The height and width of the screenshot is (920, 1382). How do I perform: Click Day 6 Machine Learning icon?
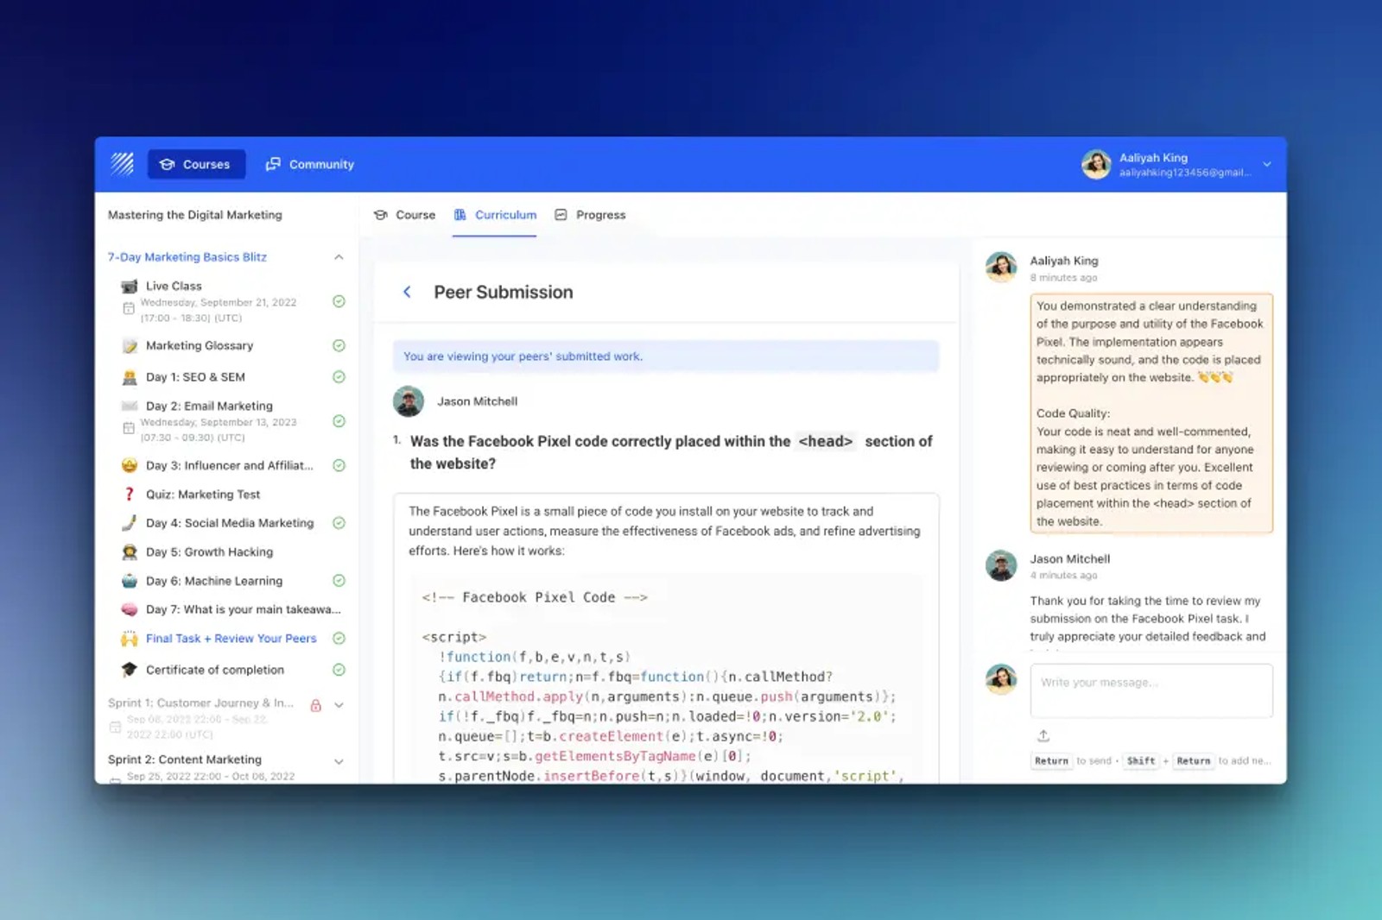coord(130,581)
